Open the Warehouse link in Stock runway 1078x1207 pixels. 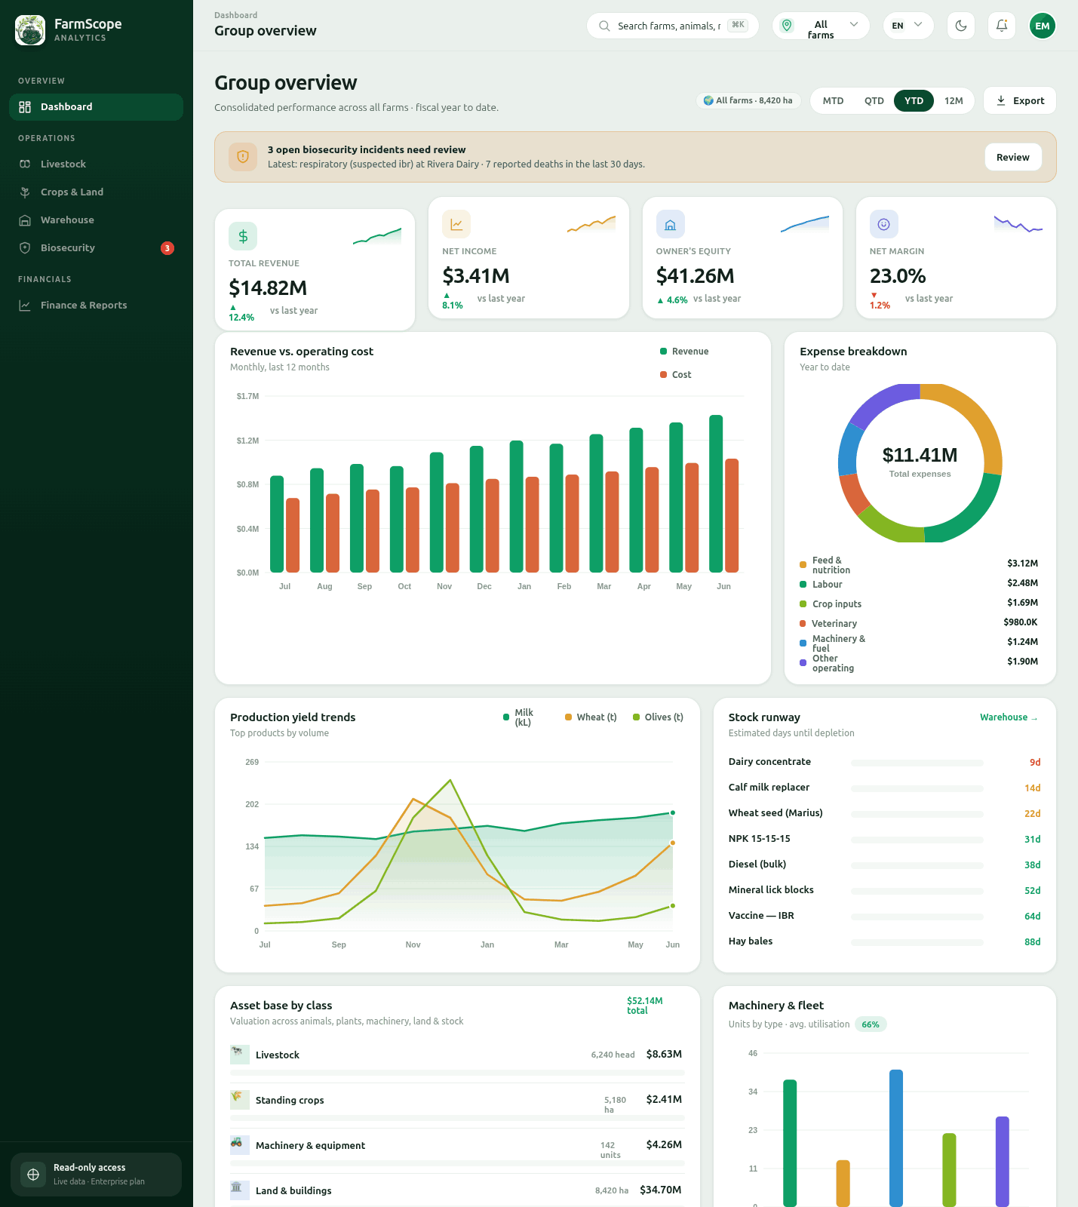coord(1009,717)
